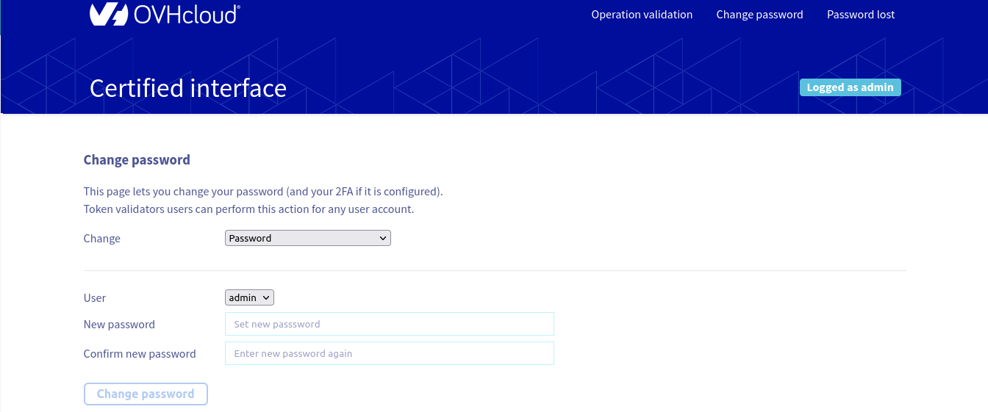
Task: Open the Password lost page
Action: [x=861, y=15]
